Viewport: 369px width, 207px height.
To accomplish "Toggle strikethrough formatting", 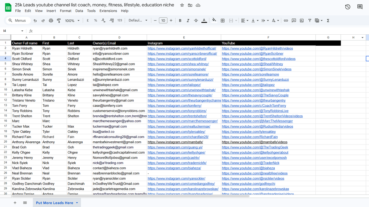I will 196,21.
